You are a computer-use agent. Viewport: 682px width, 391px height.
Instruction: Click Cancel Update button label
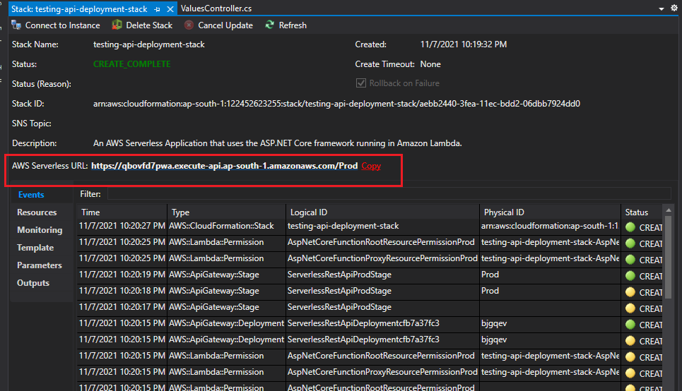tap(225, 25)
